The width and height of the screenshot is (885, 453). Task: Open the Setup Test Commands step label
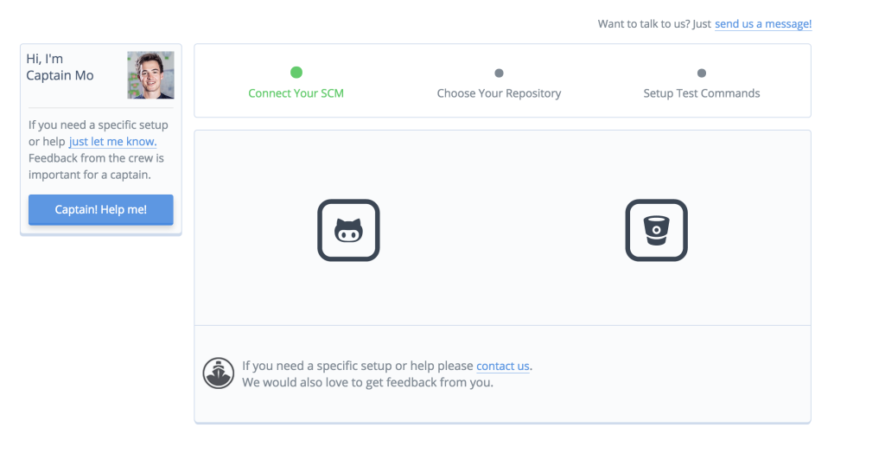tap(701, 93)
